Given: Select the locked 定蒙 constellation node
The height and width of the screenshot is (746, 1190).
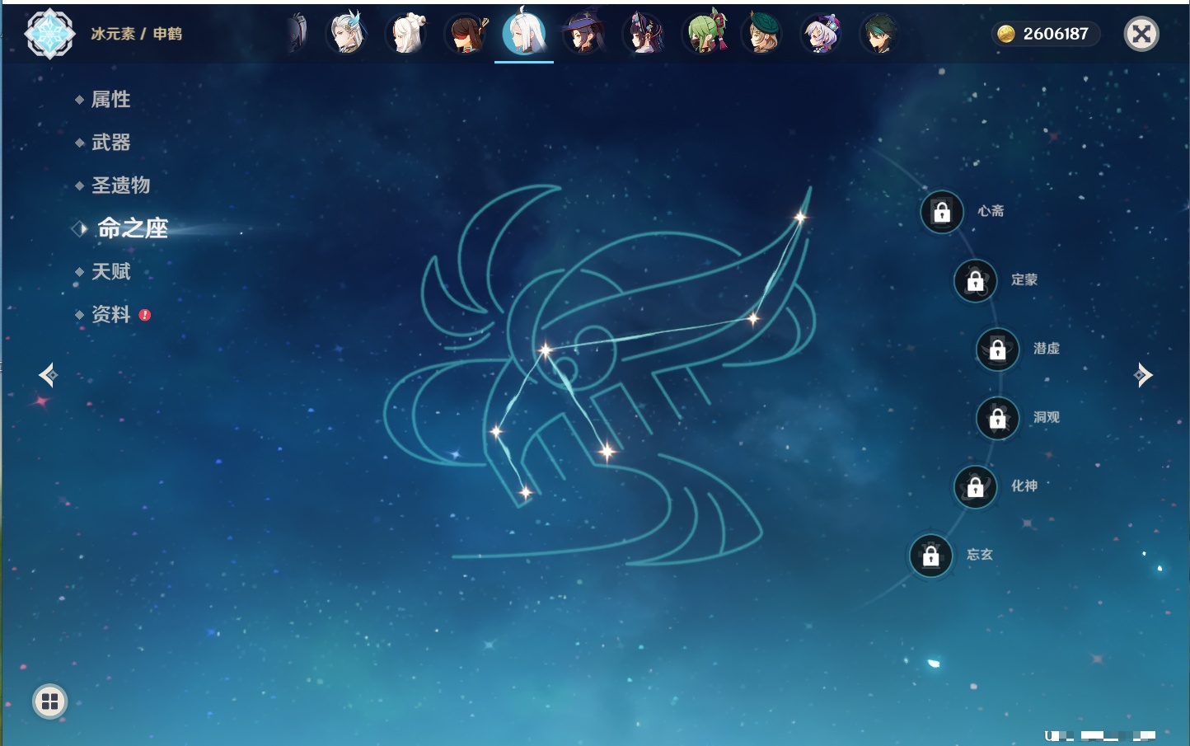Looking at the screenshot, I should (975, 281).
